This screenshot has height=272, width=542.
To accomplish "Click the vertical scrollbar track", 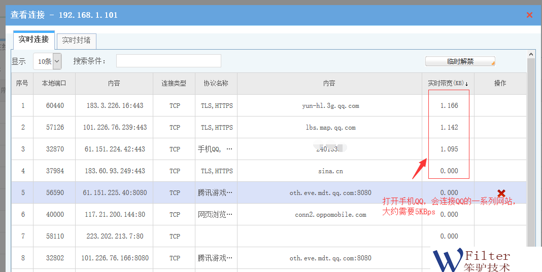I will coord(531,152).
